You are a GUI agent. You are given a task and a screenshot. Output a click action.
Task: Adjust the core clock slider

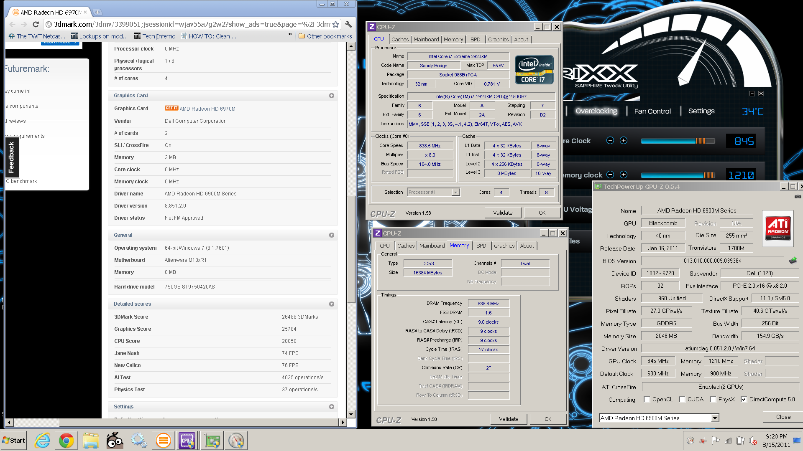678,141
